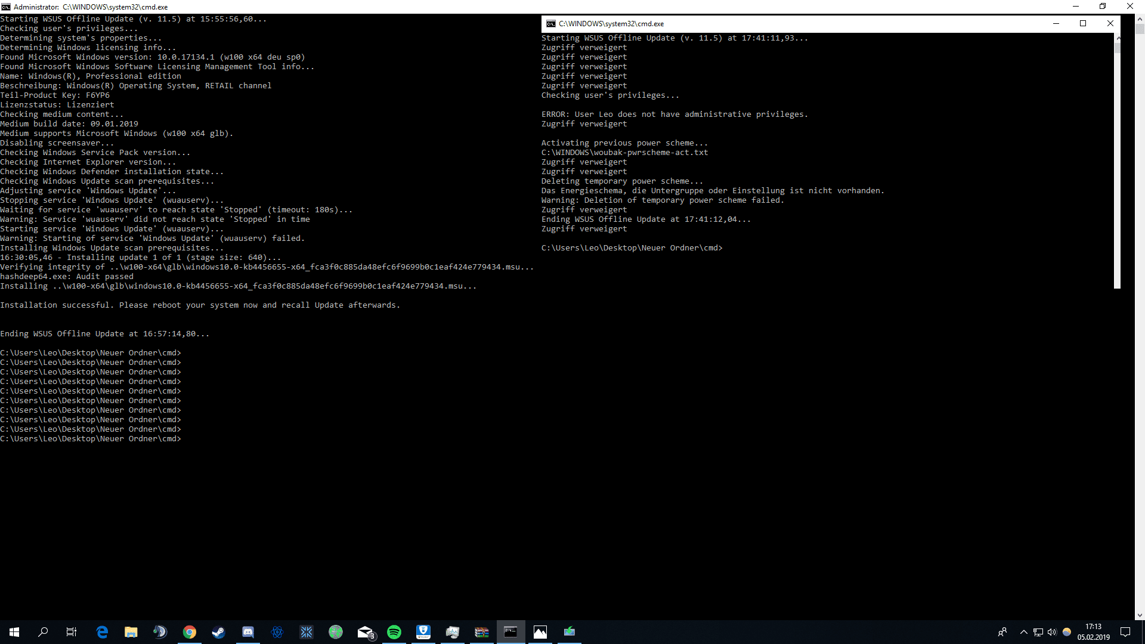The height and width of the screenshot is (644, 1145).
Task: Open WinRAR from the taskbar
Action: pyautogui.click(x=482, y=632)
